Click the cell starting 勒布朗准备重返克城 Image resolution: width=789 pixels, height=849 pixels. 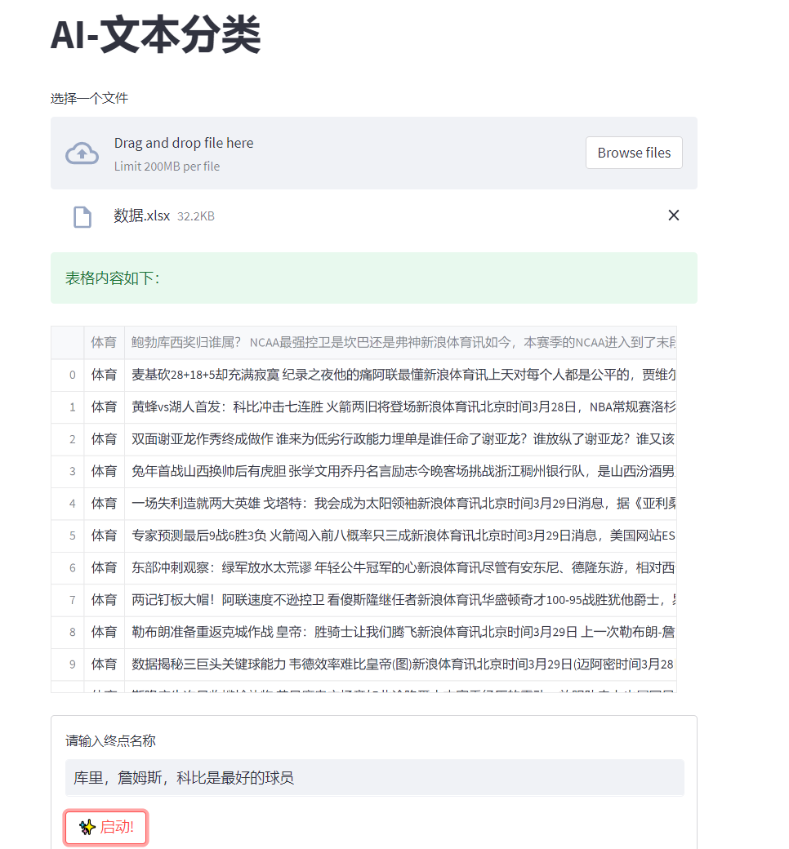pyautogui.click(x=400, y=632)
